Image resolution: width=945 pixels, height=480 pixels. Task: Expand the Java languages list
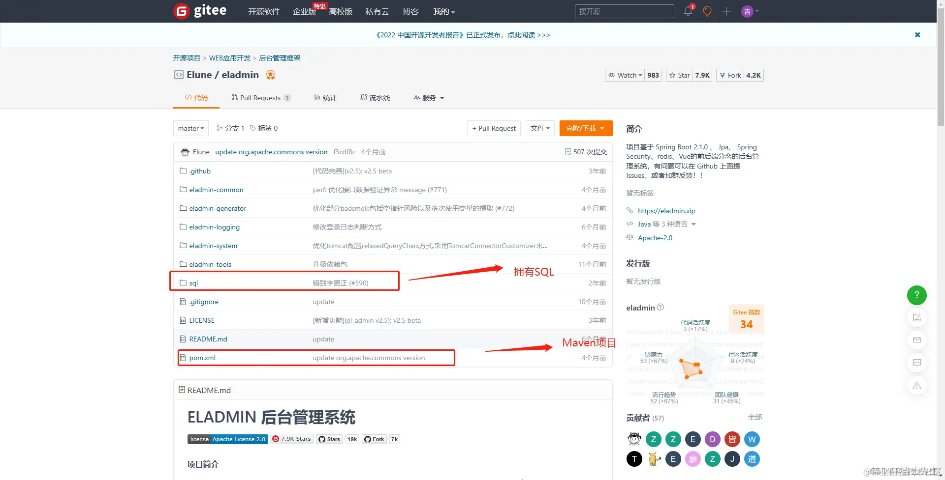tap(666, 224)
